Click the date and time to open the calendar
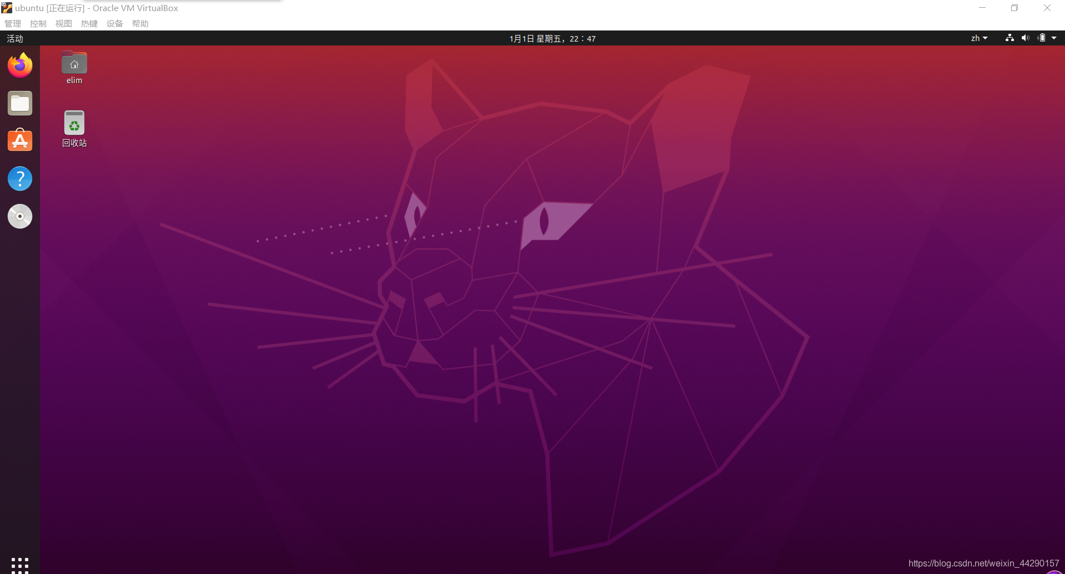1065x574 pixels. pyautogui.click(x=552, y=38)
